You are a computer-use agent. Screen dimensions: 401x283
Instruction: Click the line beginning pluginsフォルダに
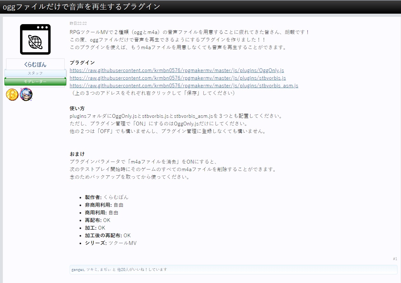[x=176, y=116]
